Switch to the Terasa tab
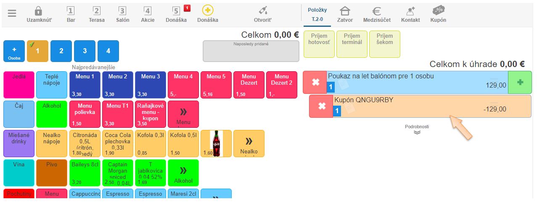 (97, 13)
